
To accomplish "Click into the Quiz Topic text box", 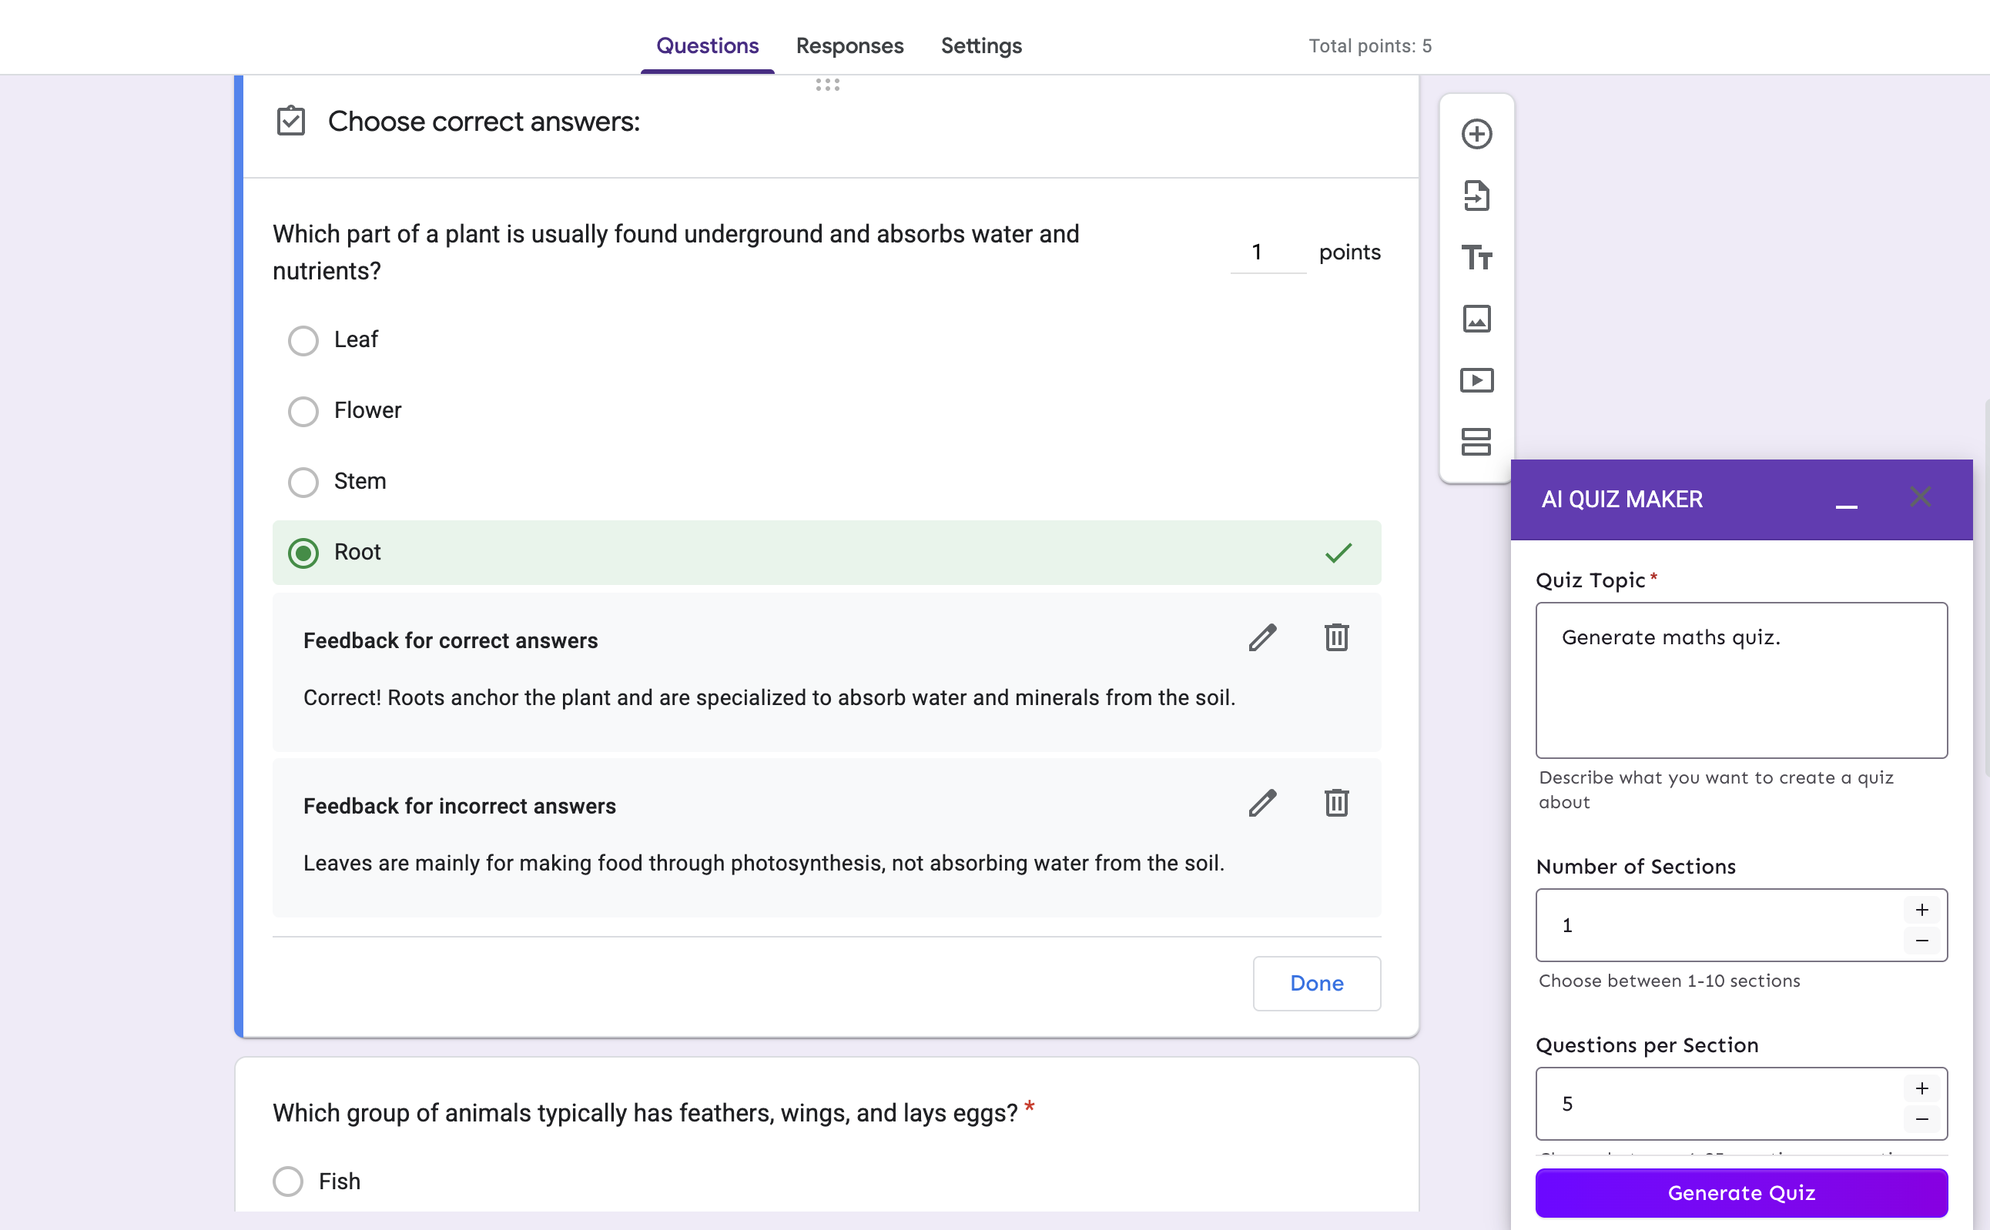I will point(1740,680).
